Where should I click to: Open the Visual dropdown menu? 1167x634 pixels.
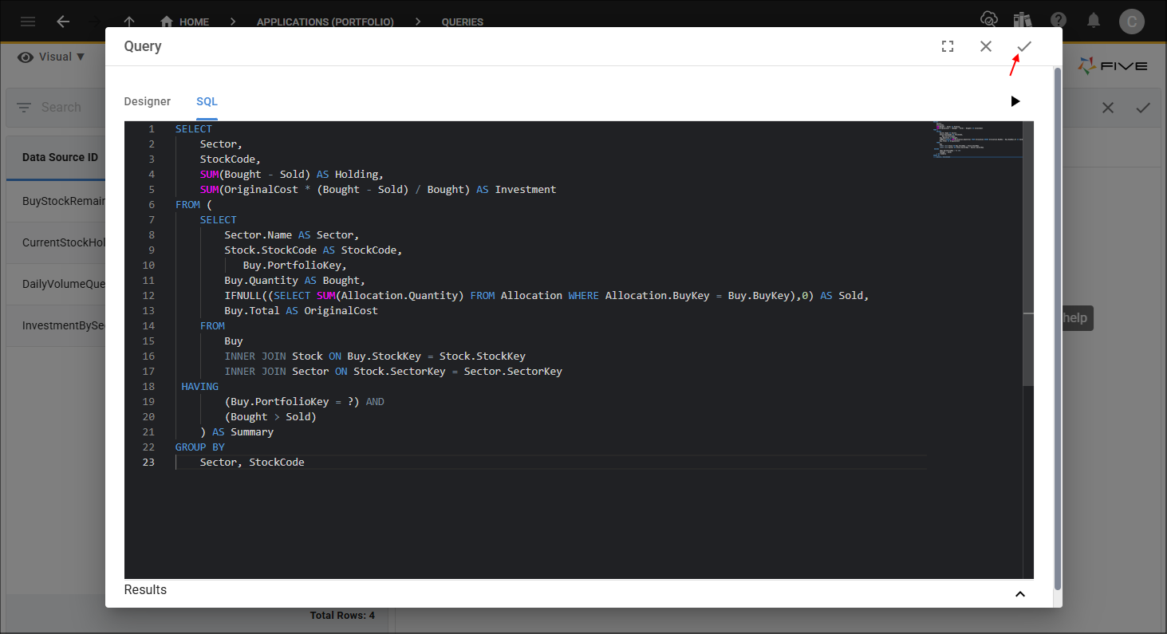(x=51, y=57)
